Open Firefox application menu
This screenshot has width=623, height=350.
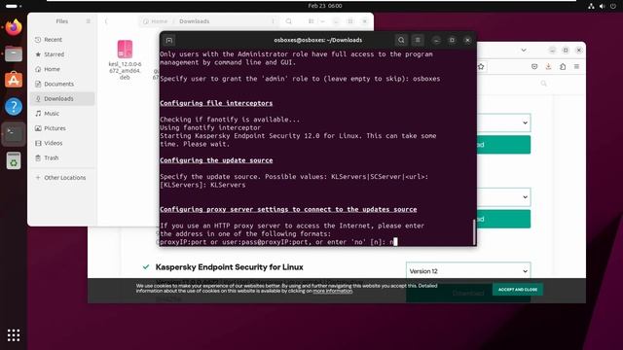[576, 67]
